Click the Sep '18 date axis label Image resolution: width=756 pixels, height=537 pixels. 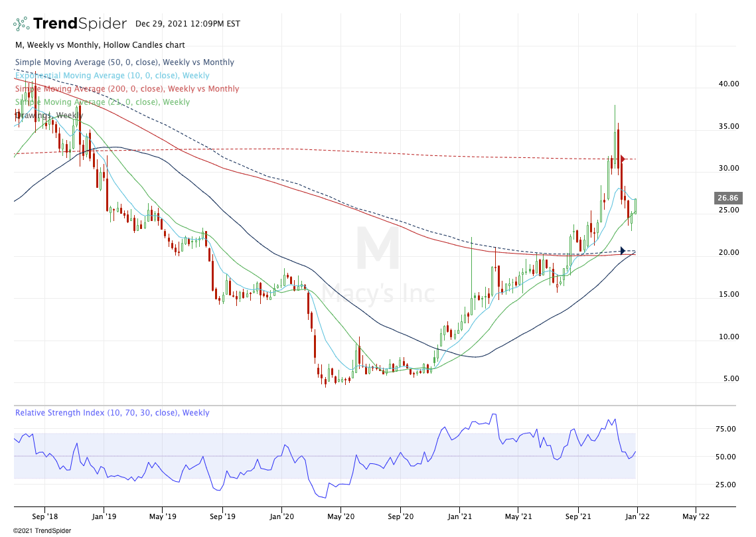click(45, 516)
